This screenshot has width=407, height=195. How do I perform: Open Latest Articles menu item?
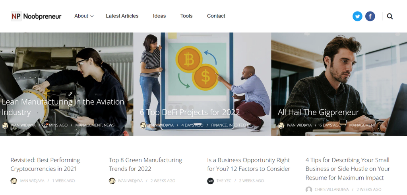click(122, 16)
